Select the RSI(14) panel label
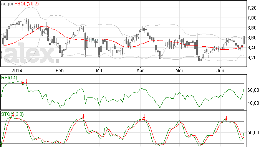 [9, 78]
